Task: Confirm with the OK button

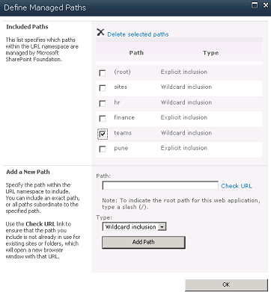Action: pyautogui.click(x=226, y=285)
